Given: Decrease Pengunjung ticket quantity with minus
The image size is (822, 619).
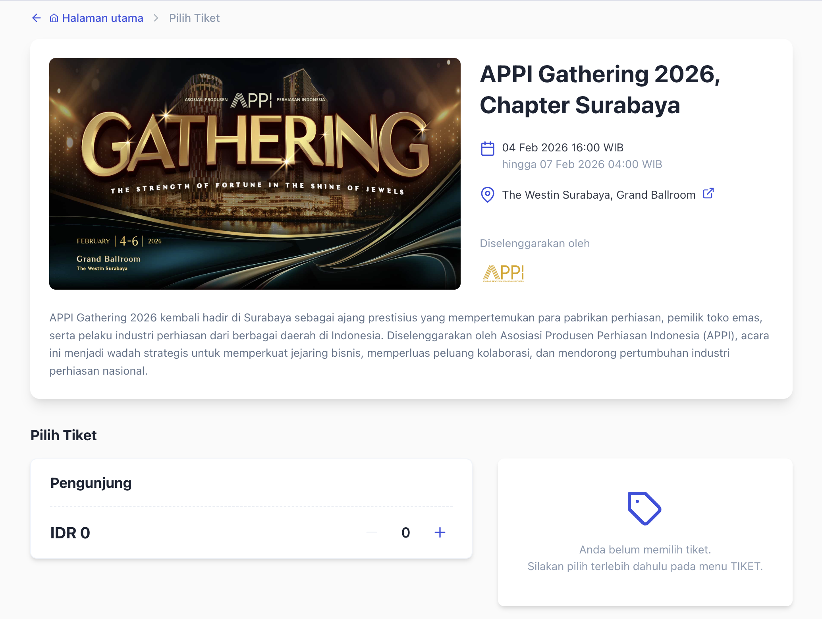Looking at the screenshot, I should point(372,532).
